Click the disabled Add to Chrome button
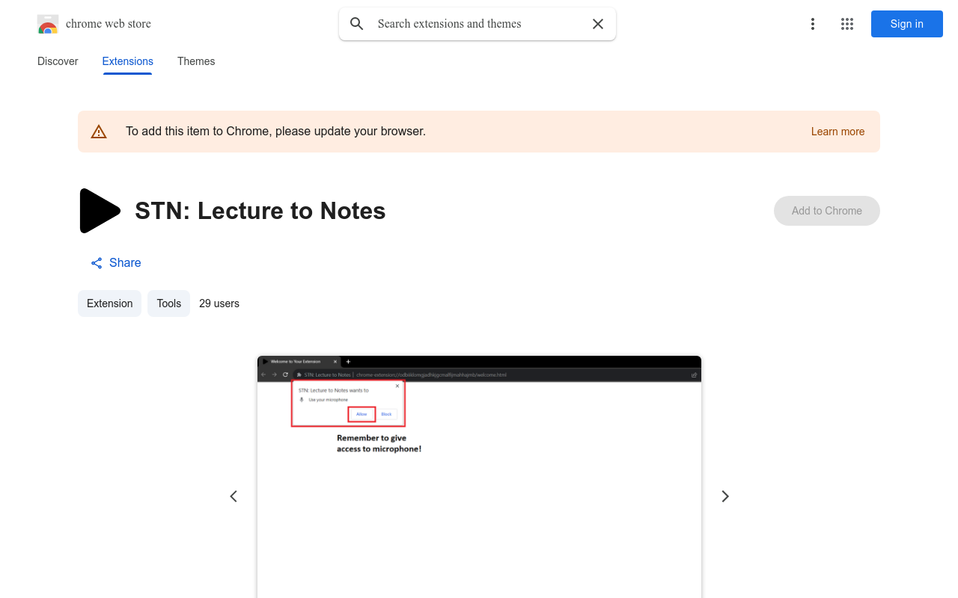This screenshot has width=958, height=598. [x=827, y=211]
